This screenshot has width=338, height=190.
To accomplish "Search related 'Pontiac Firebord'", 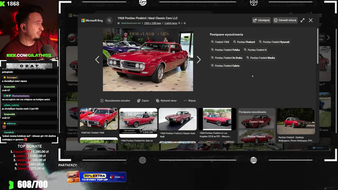I will [244, 42].
